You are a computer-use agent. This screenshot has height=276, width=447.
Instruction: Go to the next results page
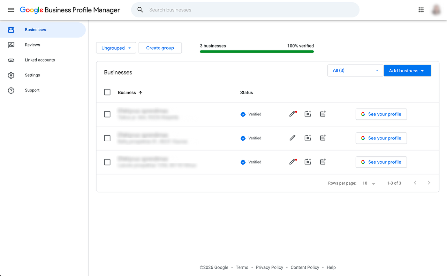[x=429, y=183]
